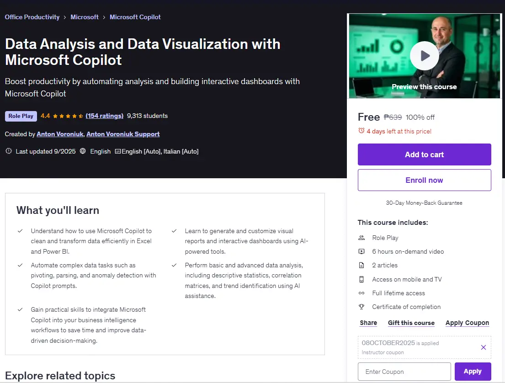This screenshot has height=383, width=505.
Task: Click the '4.4' rating number
Action: pyautogui.click(x=45, y=116)
